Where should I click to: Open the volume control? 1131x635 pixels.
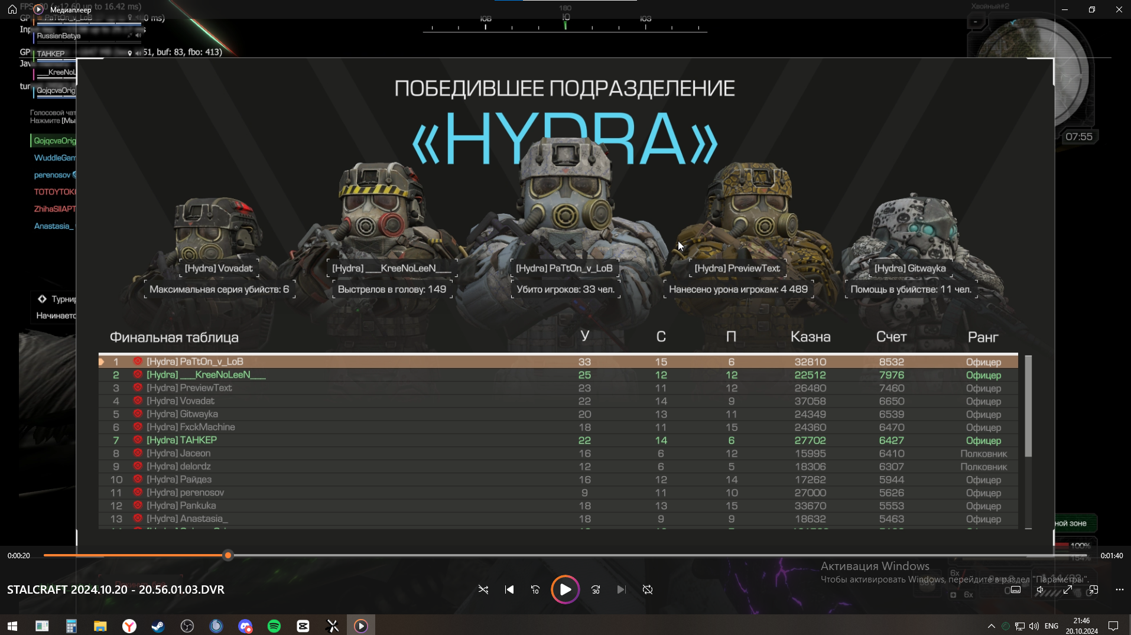(x=1041, y=590)
